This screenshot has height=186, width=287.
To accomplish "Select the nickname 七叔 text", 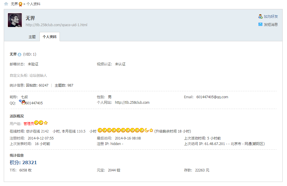I will coord(24,97).
